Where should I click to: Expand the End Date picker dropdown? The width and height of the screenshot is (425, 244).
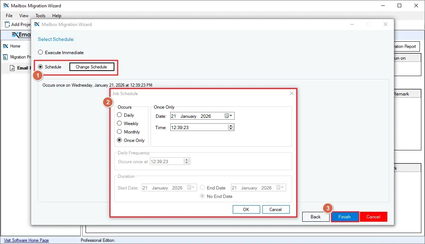[282, 187]
